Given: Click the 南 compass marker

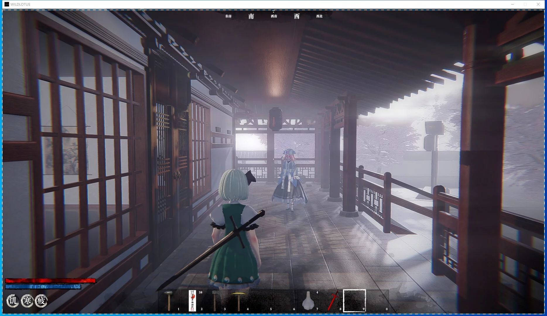Looking at the screenshot, I should pos(251,16).
